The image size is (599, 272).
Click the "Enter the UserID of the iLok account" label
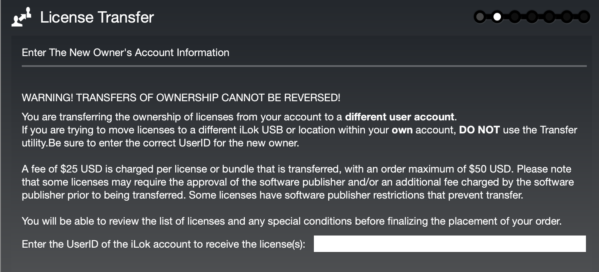coord(163,244)
